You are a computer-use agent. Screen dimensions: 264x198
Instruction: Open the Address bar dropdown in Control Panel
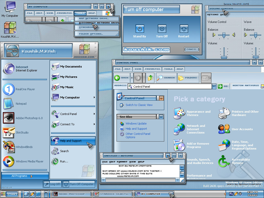214,86
